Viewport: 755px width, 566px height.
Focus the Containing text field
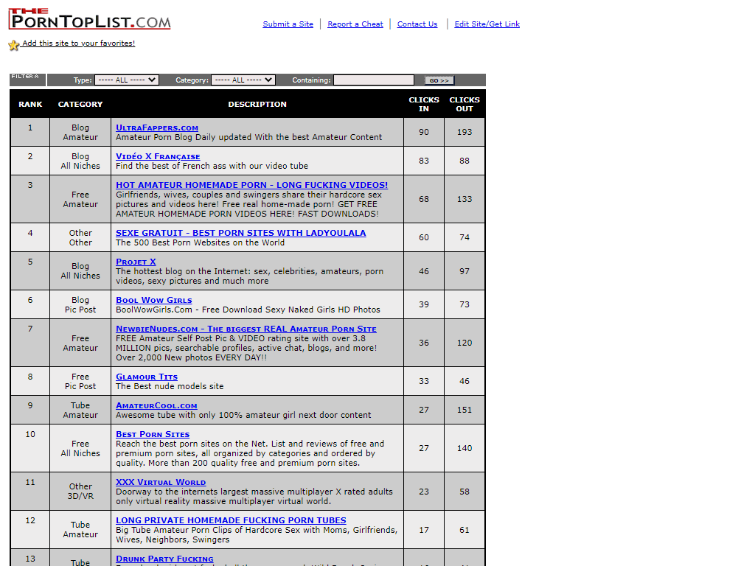[373, 80]
